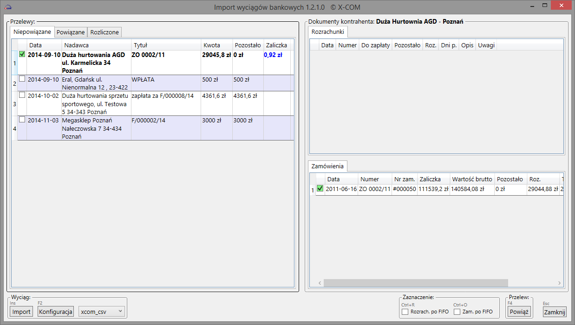Select the Megasklep Poznań sender cell
Viewport: 575px width, 325px height.
pos(96,128)
